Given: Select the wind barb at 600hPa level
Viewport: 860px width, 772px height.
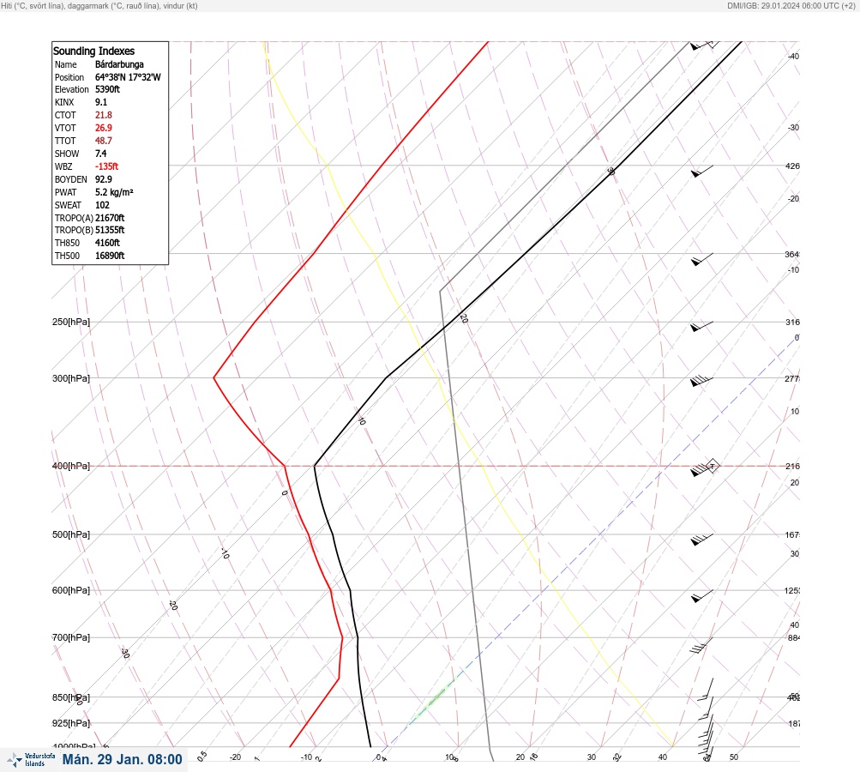Looking at the screenshot, I should pos(701,595).
